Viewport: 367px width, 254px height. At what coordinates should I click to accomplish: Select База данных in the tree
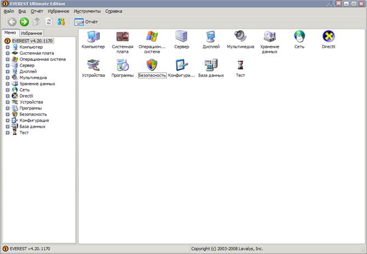coord(32,126)
